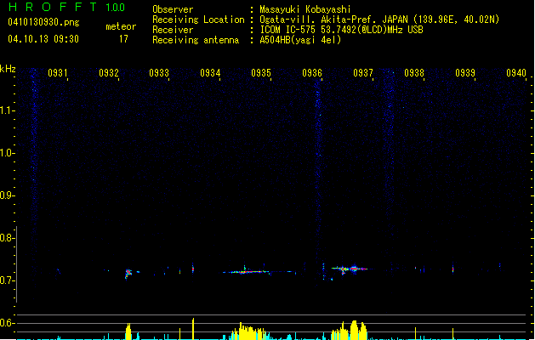
Task: Click the date stamp 04.10.13 09:30
Action: [x=43, y=39]
